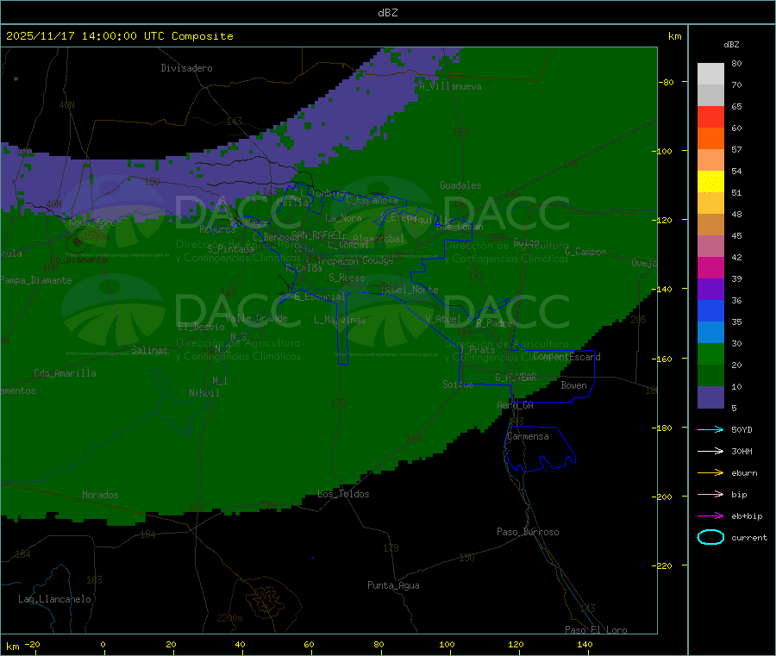
Task: Click the '0' tick on the horizontal km axis
Action: click(103, 644)
